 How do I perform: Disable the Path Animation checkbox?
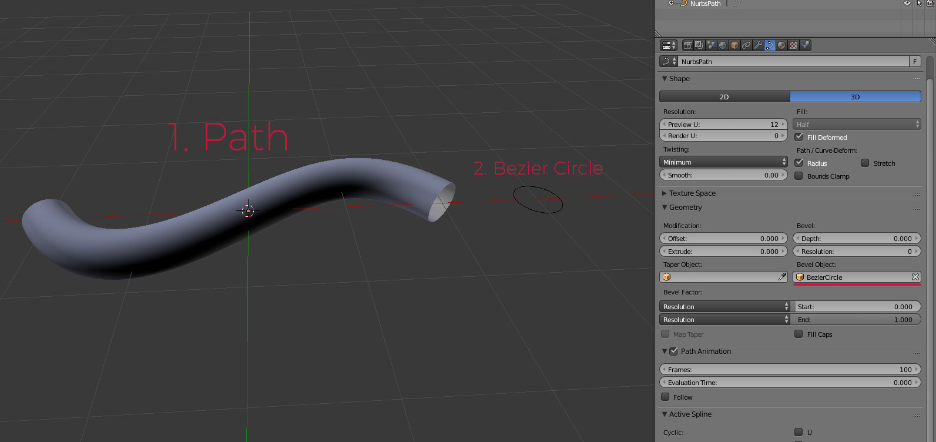tap(674, 351)
